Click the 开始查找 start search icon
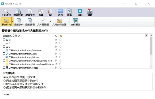The width and height of the screenshot is (155, 99). pyautogui.click(x=6, y=12)
